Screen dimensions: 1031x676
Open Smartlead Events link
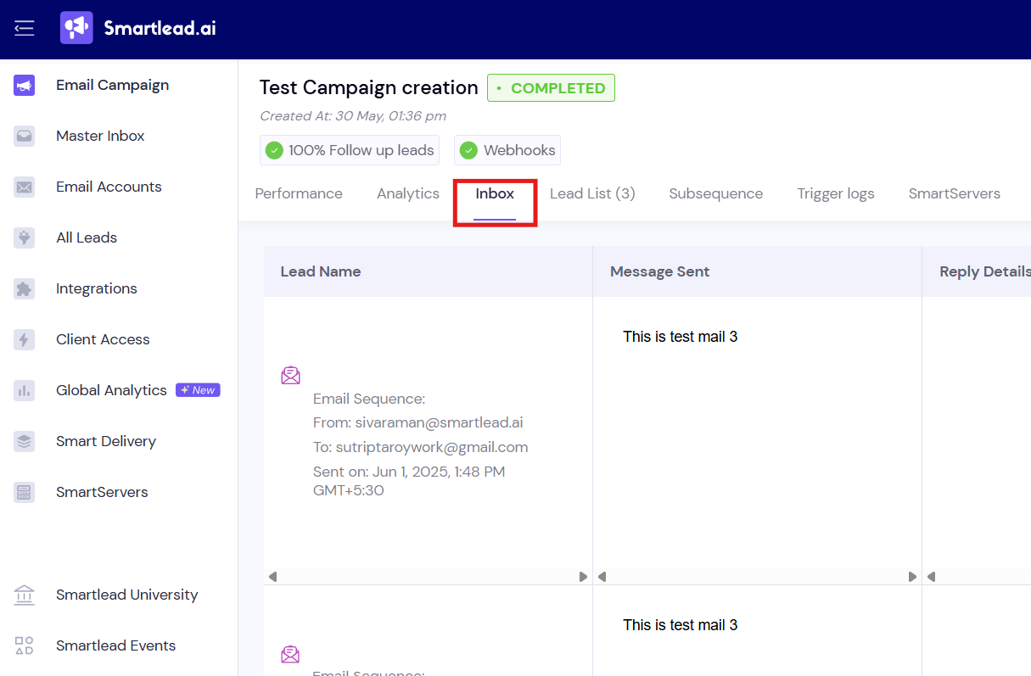116,645
